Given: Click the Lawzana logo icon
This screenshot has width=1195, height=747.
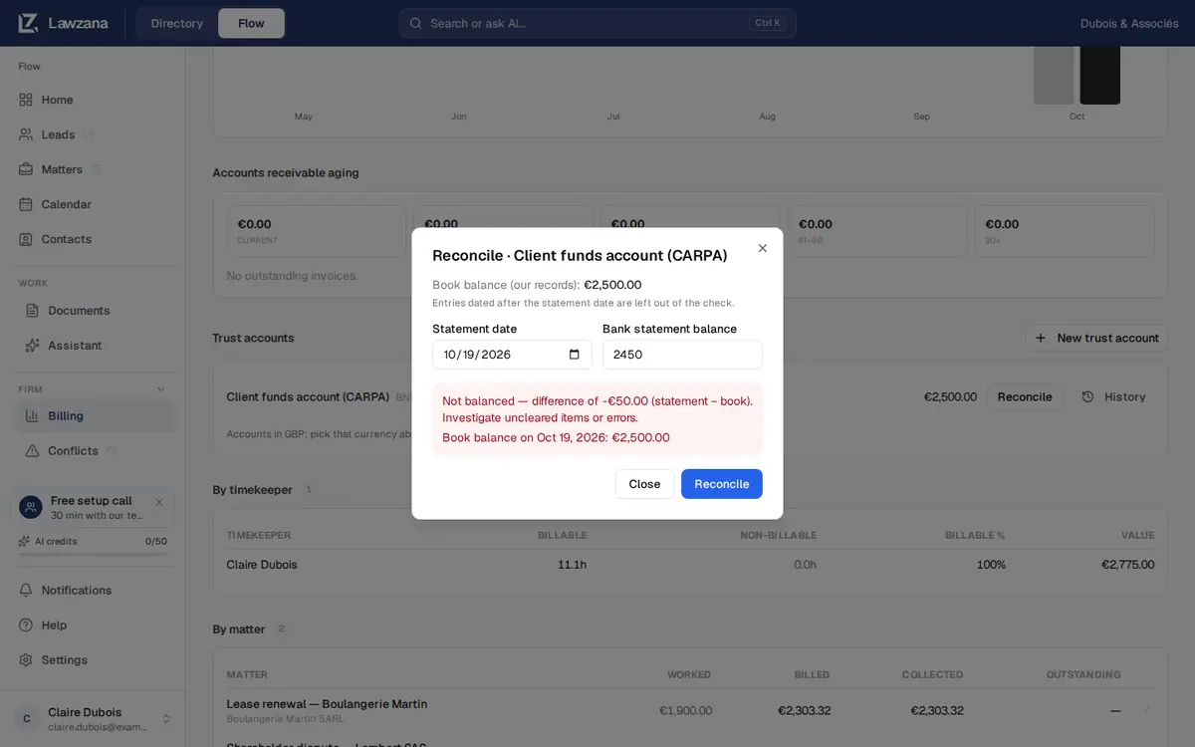Looking at the screenshot, I should pyautogui.click(x=28, y=23).
